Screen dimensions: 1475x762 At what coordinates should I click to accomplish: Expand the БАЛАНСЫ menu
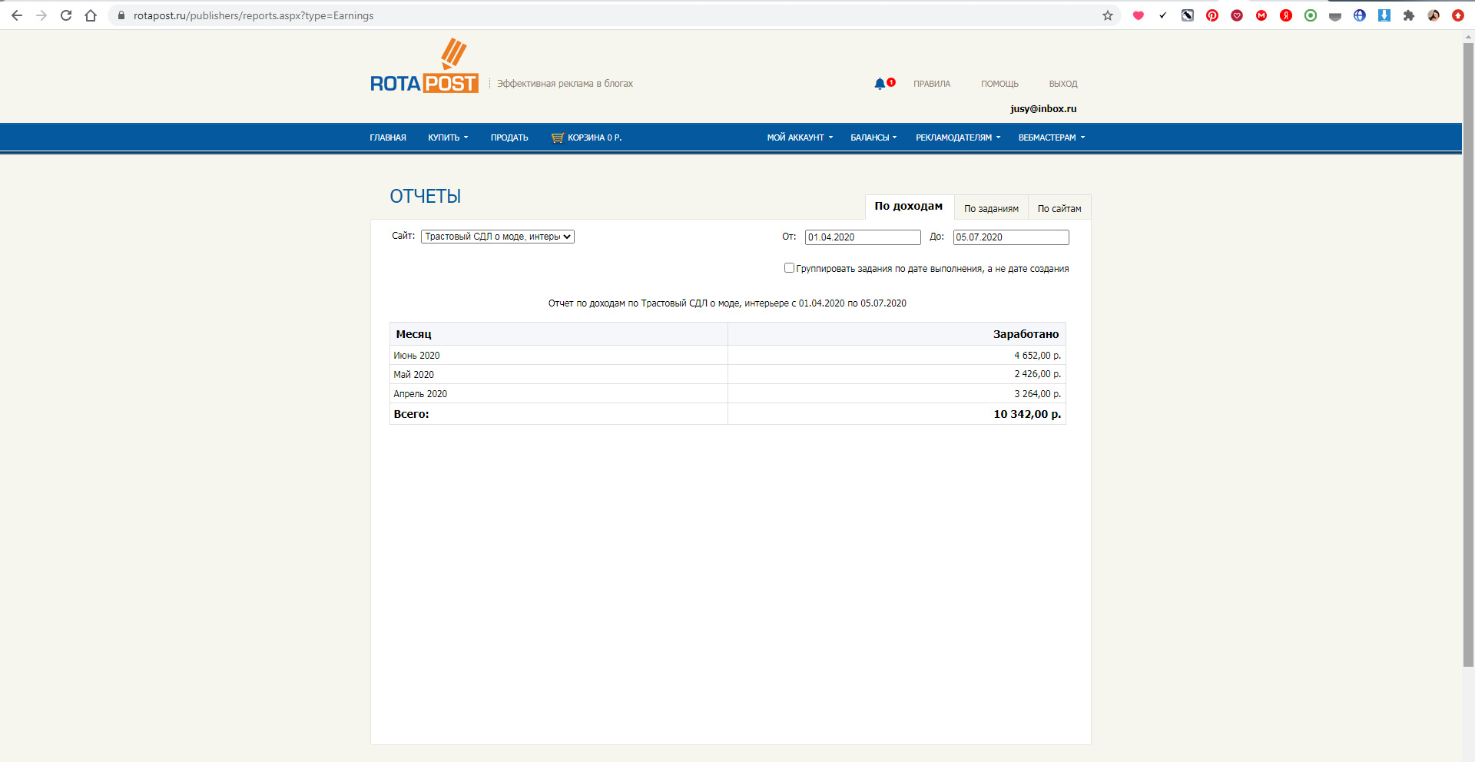tap(873, 137)
